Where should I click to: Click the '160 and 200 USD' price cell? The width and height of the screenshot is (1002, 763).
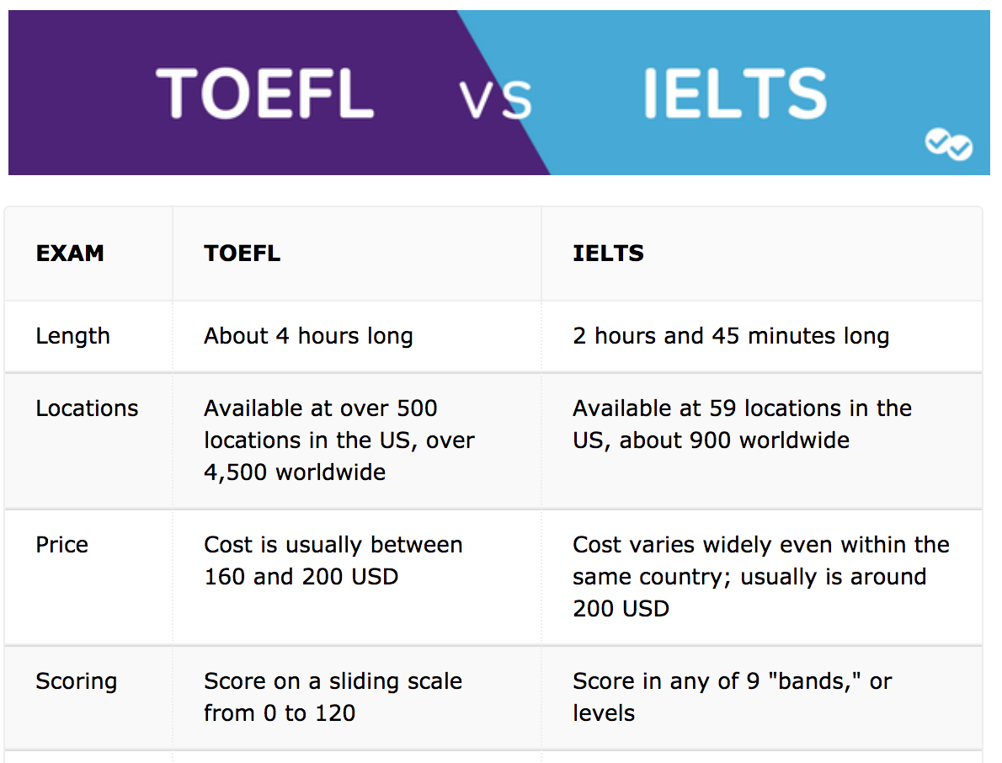click(x=333, y=561)
